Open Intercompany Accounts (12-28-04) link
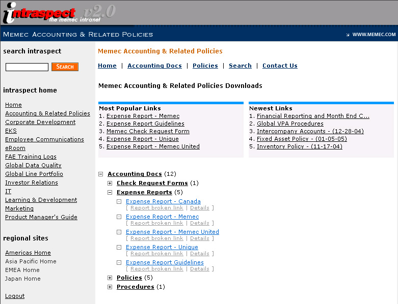Screen dimensions: 398x304 (310, 131)
